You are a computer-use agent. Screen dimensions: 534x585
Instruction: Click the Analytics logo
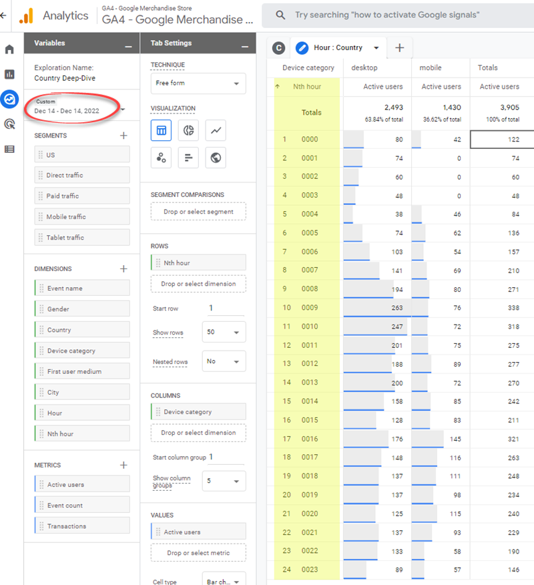point(27,15)
